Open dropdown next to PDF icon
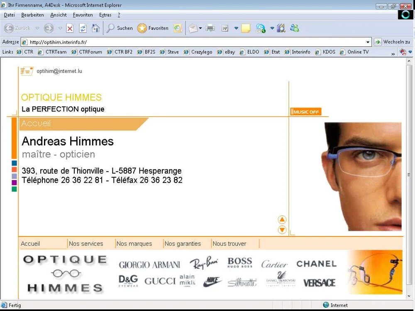This screenshot has height=311, width=415. coord(410,52)
